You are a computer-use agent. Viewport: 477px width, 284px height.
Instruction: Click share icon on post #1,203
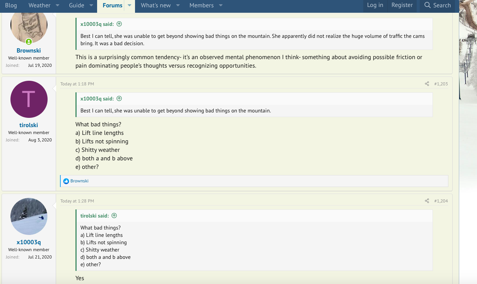[427, 84]
